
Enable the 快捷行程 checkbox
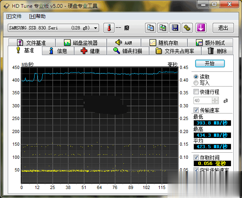pos(196,92)
